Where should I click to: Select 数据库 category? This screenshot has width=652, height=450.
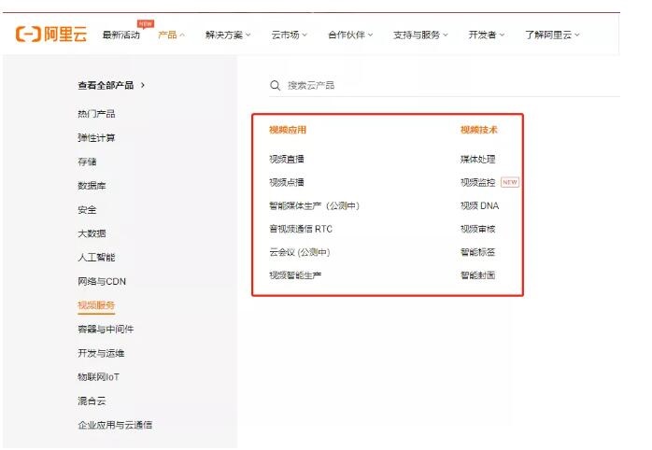[92, 186]
